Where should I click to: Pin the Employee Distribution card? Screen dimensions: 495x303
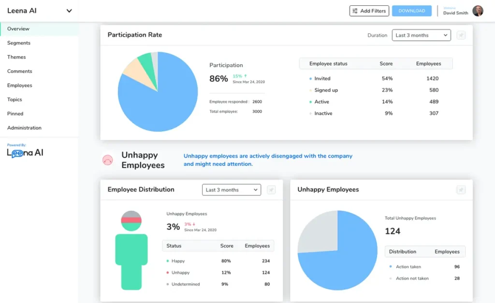click(x=271, y=190)
